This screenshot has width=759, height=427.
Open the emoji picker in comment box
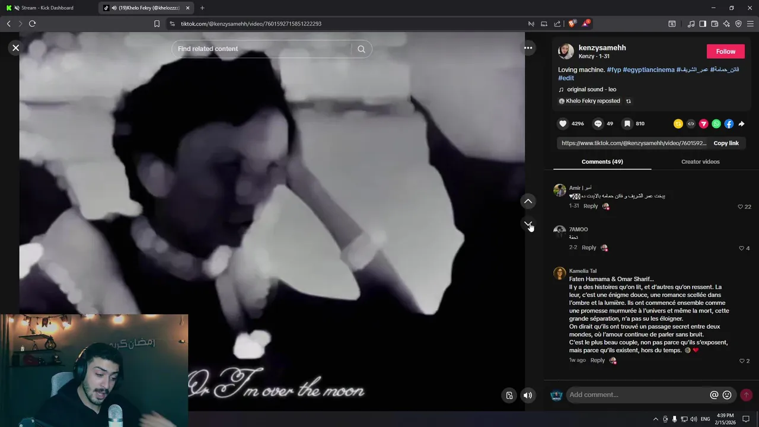pyautogui.click(x=727, y=395)
